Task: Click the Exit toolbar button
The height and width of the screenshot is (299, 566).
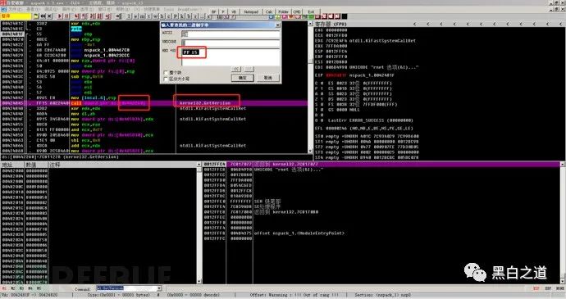Action: 311,11
